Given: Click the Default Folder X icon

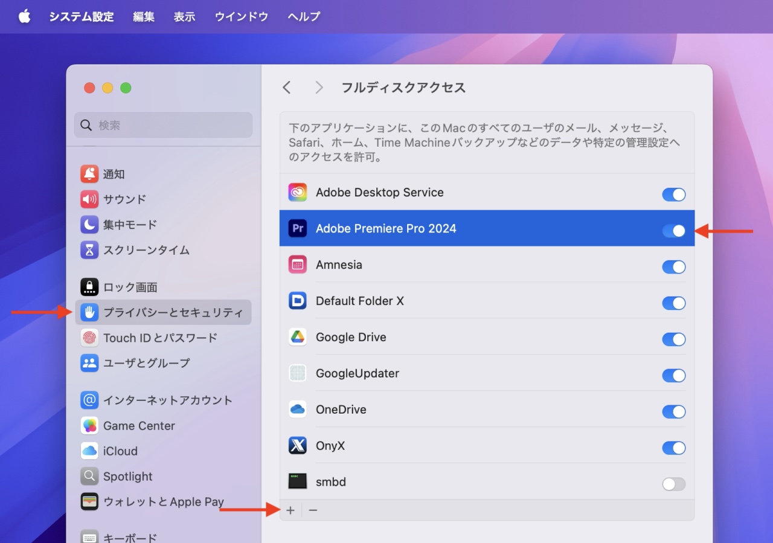Looking at the screenshot, I should (x=298, y=301).
